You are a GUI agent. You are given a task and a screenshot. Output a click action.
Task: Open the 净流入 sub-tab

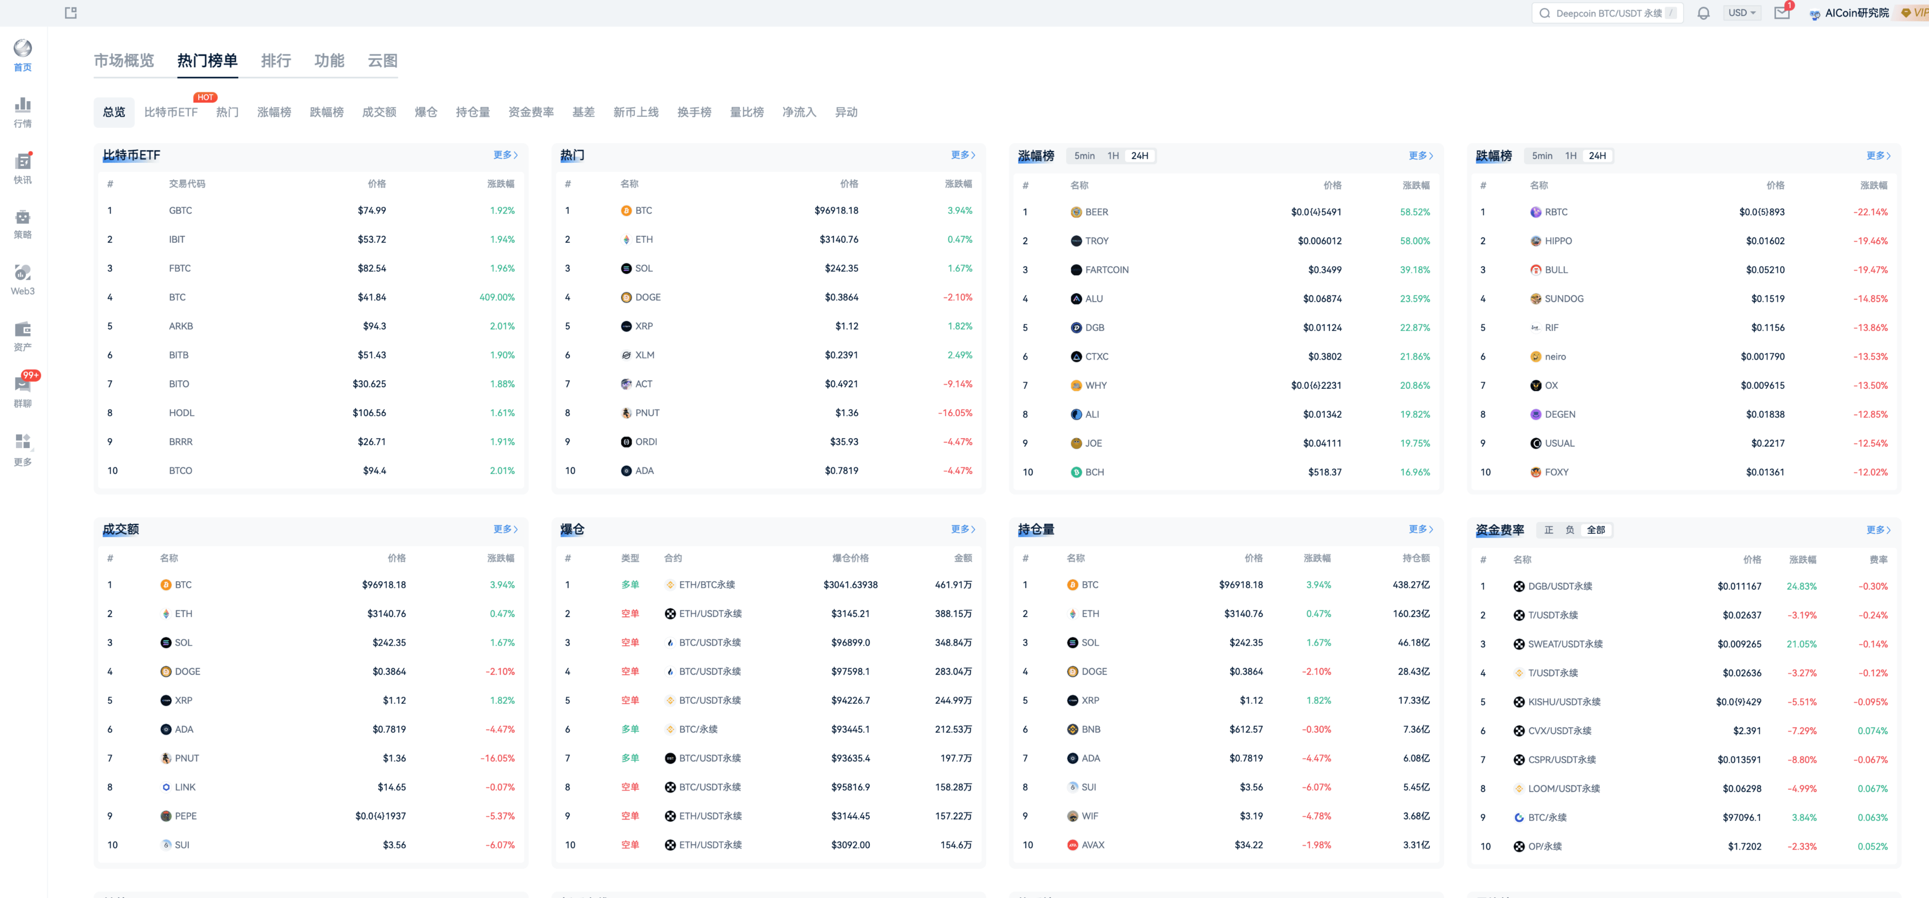799,112
